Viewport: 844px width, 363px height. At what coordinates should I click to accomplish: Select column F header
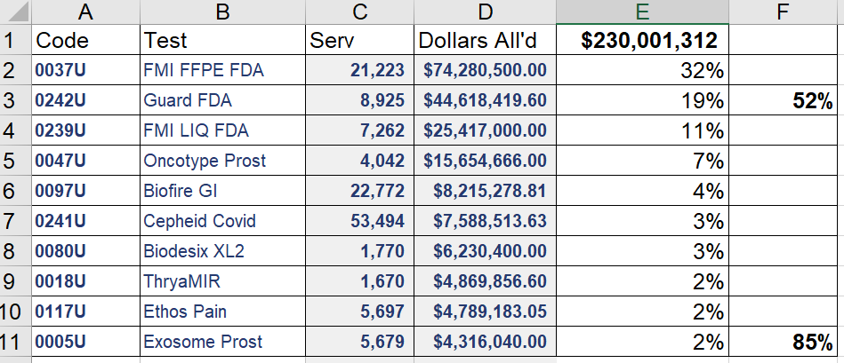(x=785, y=12)
